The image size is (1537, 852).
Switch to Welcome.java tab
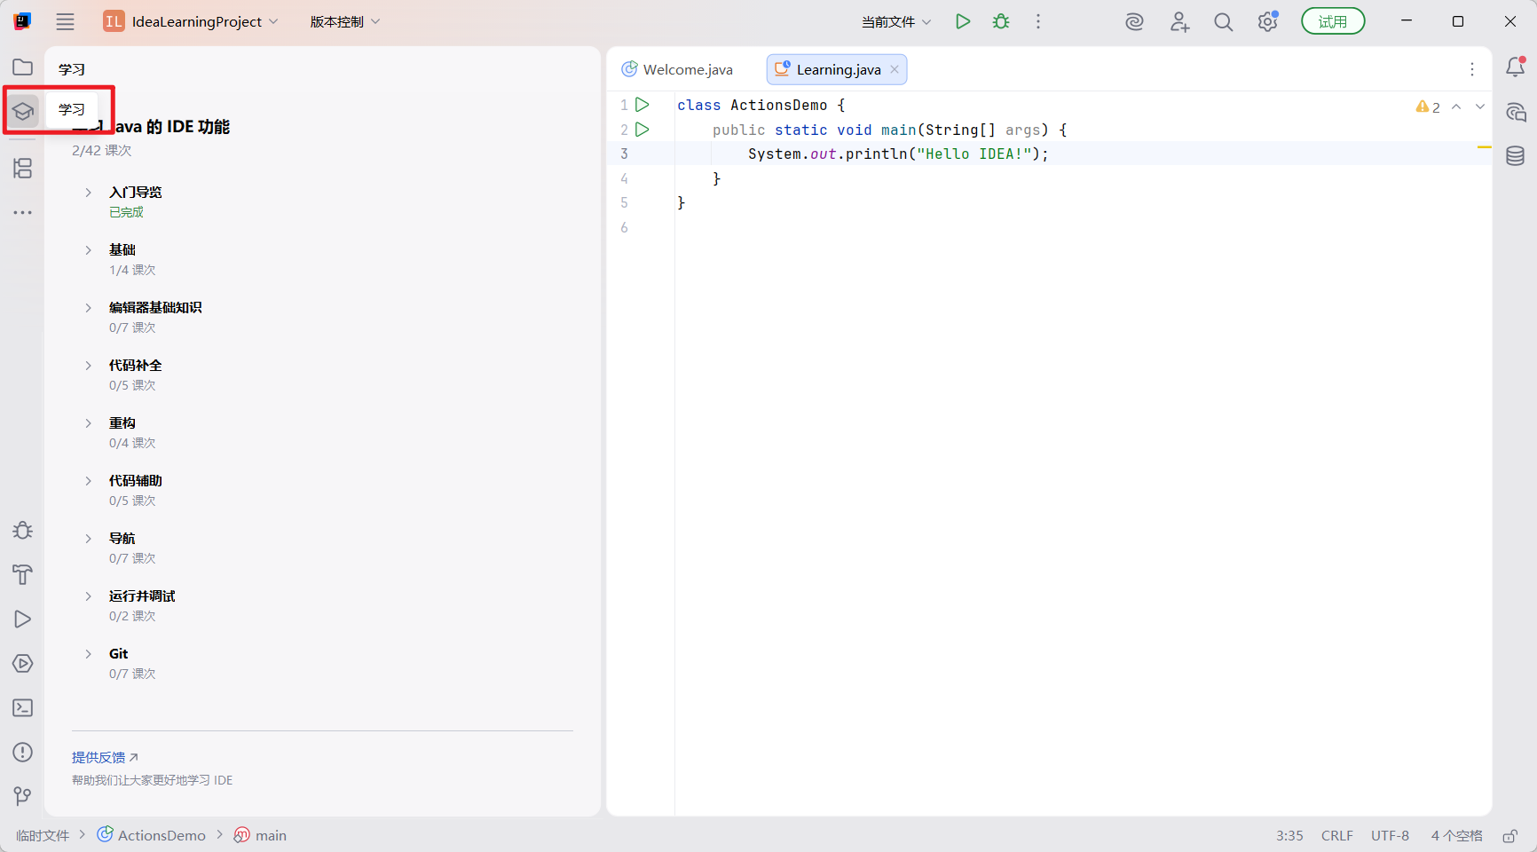click(677, 69)
